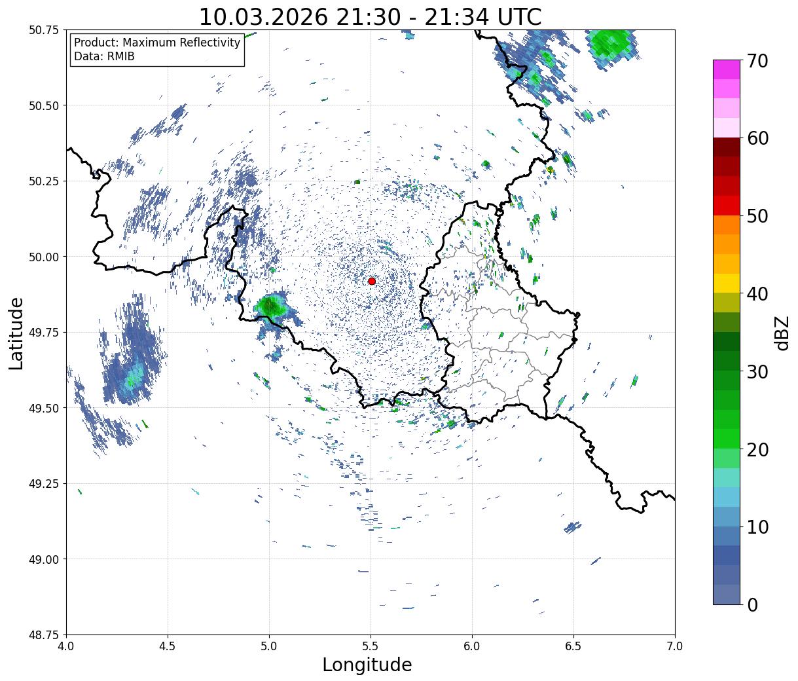This screenshot has width=798, height=681.
Task: Select the dark maroon swatch just below 60
Action: (727, 147)
